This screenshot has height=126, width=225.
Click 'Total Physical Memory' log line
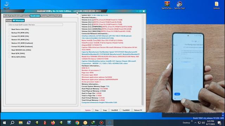pos(94,91)
